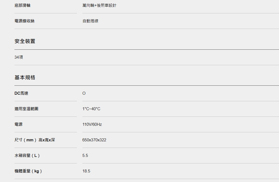The height and width of the screenshot is (182, 279).
Task: Click the 1°C~40°C temperature value
Action: (91, 109)
